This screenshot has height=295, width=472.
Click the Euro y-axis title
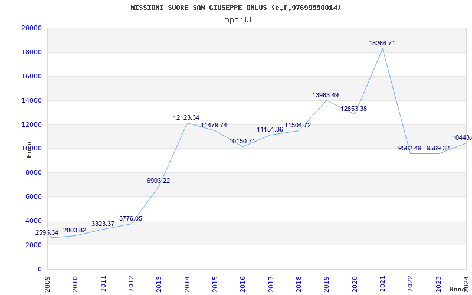click(29, 149)
